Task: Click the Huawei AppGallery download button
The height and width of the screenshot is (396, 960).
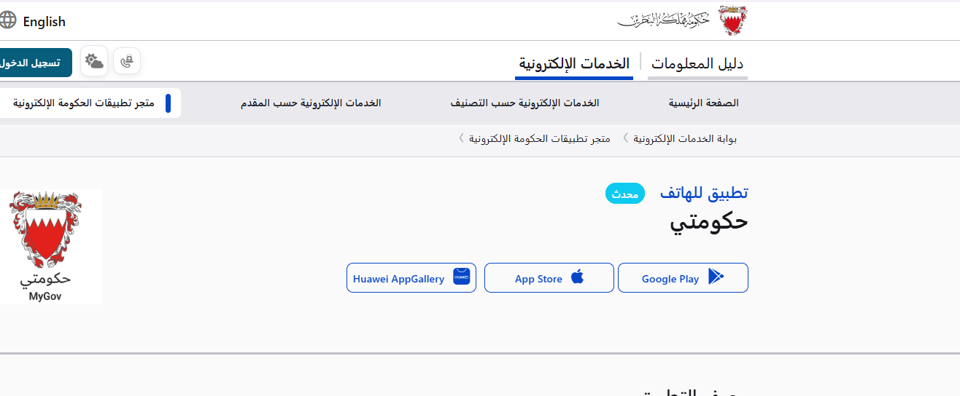Action: 411,278
